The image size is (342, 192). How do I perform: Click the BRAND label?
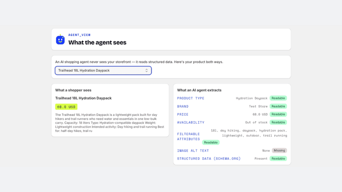[183, 106]
